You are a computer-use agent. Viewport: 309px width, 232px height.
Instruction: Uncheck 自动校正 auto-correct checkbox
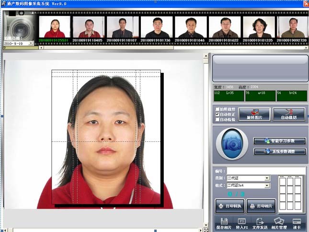pyautogui.click(x=217, y=115)
